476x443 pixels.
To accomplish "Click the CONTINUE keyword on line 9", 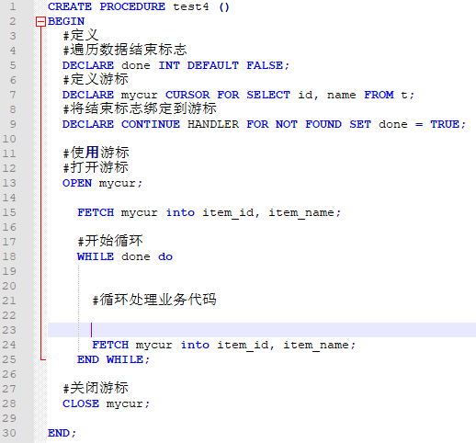I will coord(151,124).
